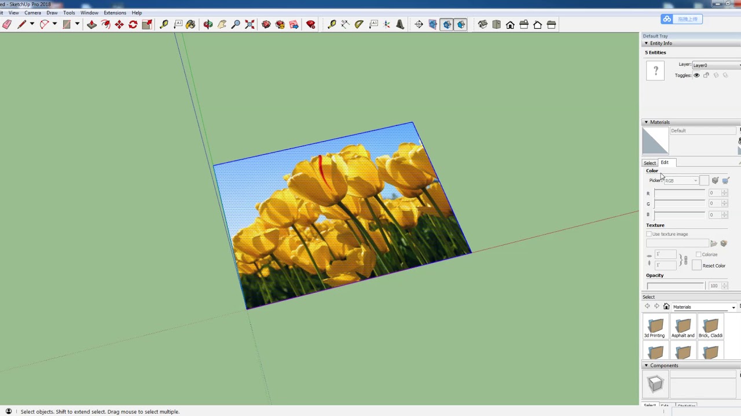Enable the Use texture image checkbox

[649, 234]
